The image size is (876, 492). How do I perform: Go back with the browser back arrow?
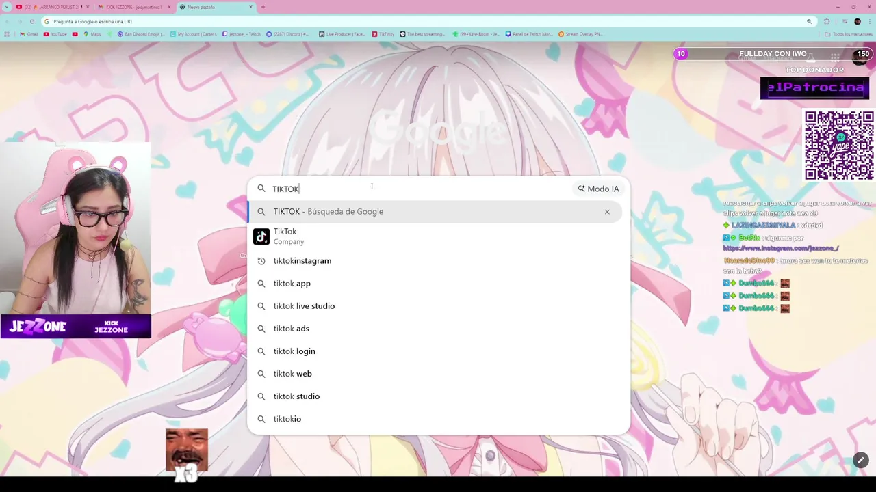[8, 21]
